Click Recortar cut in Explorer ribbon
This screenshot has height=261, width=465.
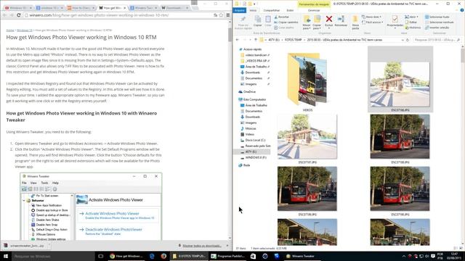(x=282, y=17)
